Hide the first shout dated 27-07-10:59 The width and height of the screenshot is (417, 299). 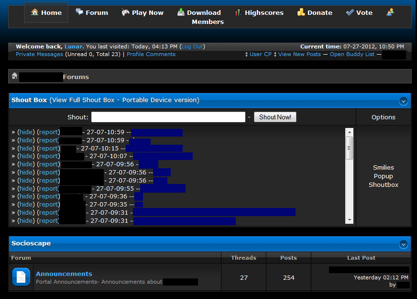point(26,132)
